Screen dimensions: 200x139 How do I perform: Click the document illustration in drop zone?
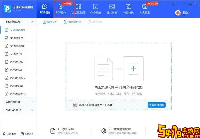click(103, 69)
